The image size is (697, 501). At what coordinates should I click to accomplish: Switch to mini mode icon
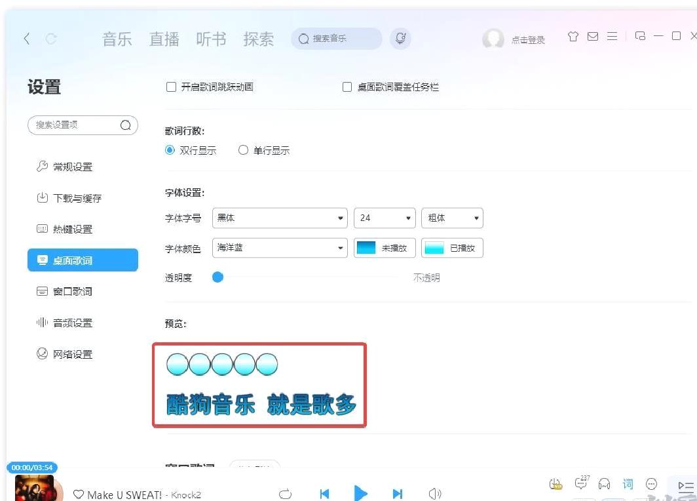pyautogui.click(x=640, y=36)
